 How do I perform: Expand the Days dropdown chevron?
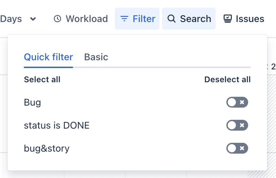(33, 19)
